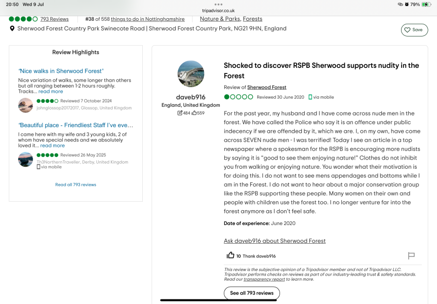Open daveb916's profile picture
This screenshot has height=304, width=437.
coord(191,74)
